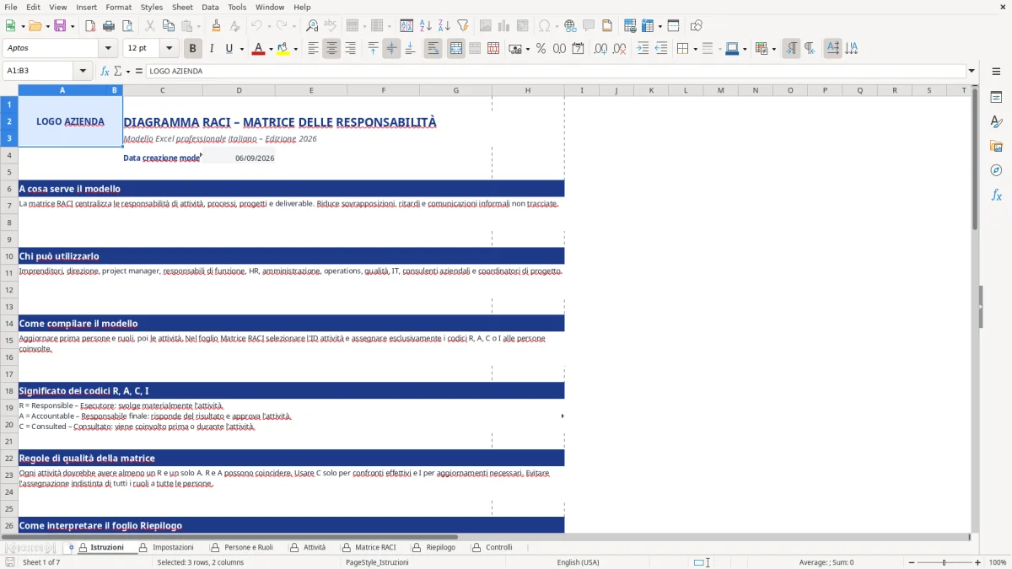Click the Select Function sigma button
Image resolution: width=1012 pixels, height=569 pixels.
[x=118, y=72]
